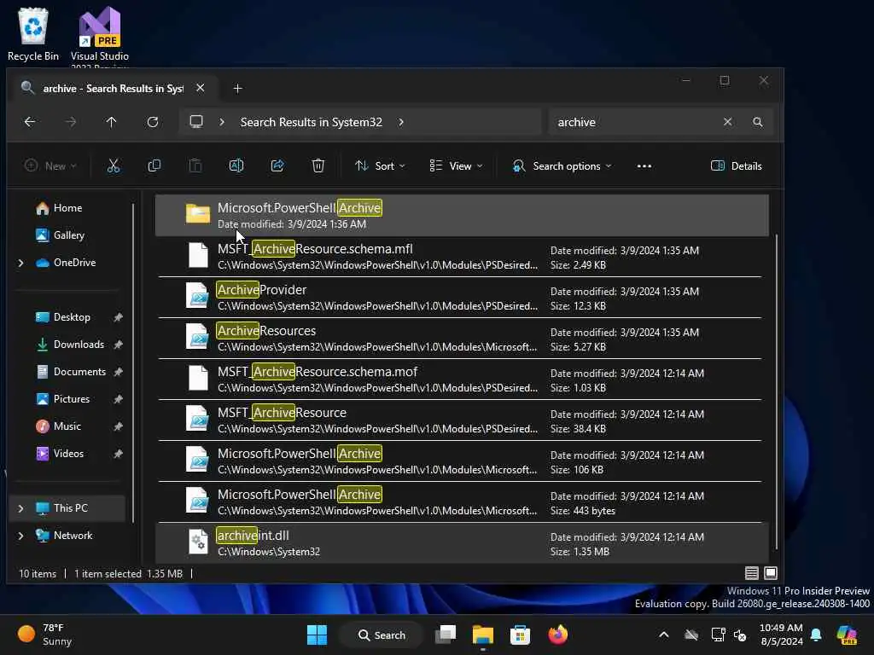Image resolution: width=874 pixels, height=655 pixels.
Task: Clear the archive search text
Action: [x=727, y=122]
